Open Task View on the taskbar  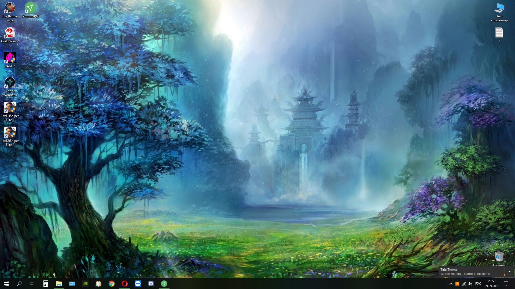[x=32, y=284]
